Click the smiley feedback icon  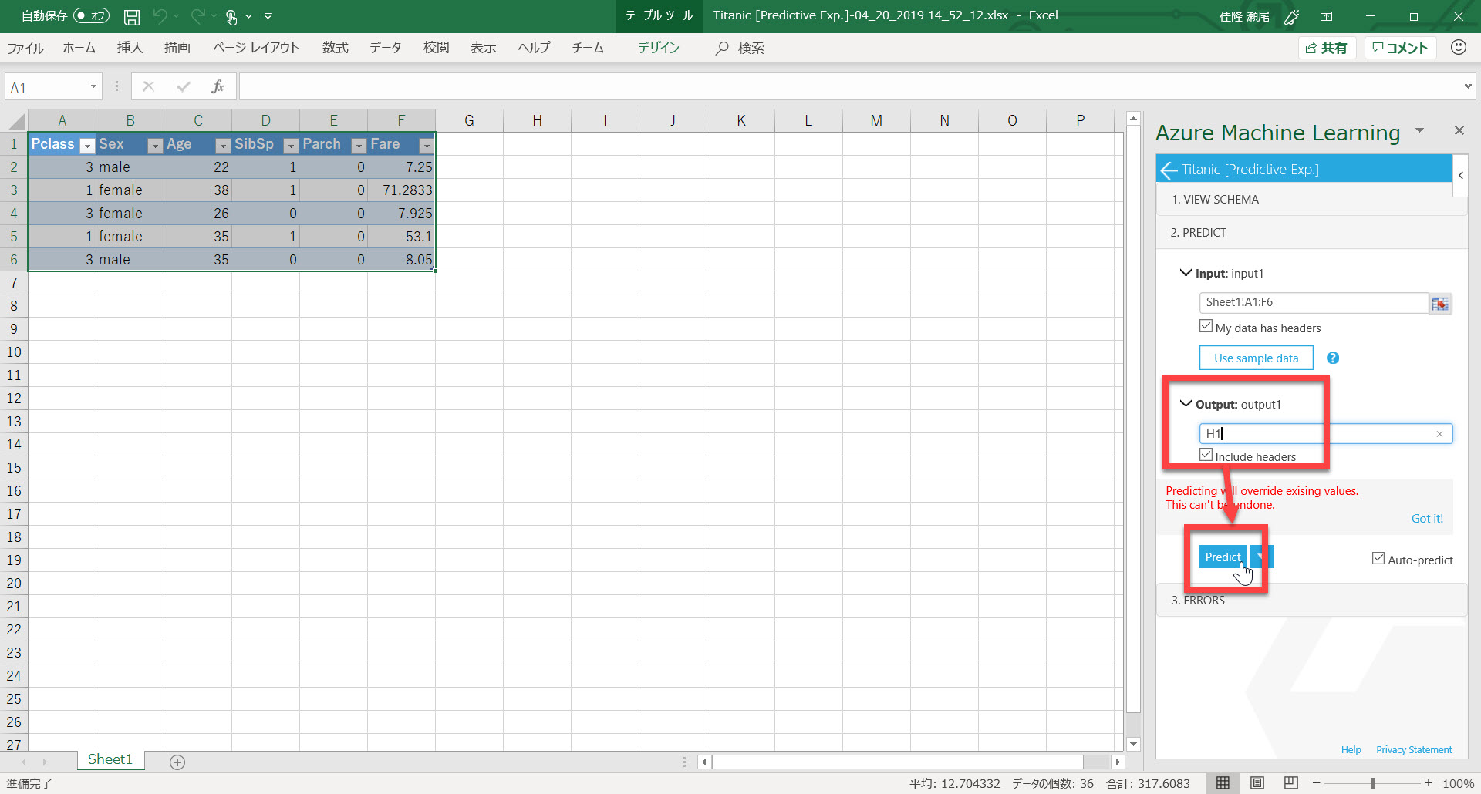1458,47
